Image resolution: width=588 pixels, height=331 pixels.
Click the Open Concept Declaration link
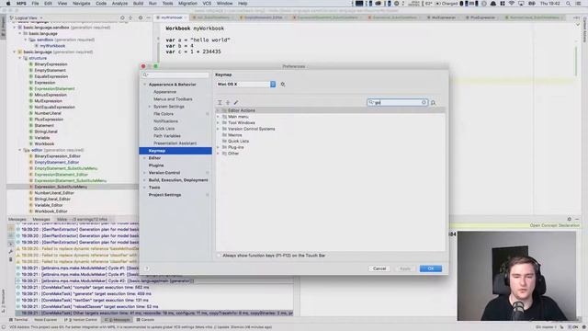pyautogui.click(x=554, y=225)
